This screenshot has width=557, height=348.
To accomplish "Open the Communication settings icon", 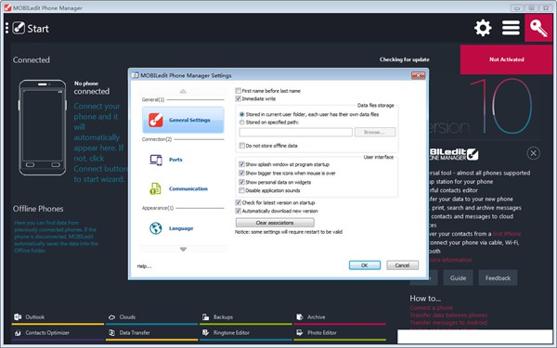I will (155, 188).
